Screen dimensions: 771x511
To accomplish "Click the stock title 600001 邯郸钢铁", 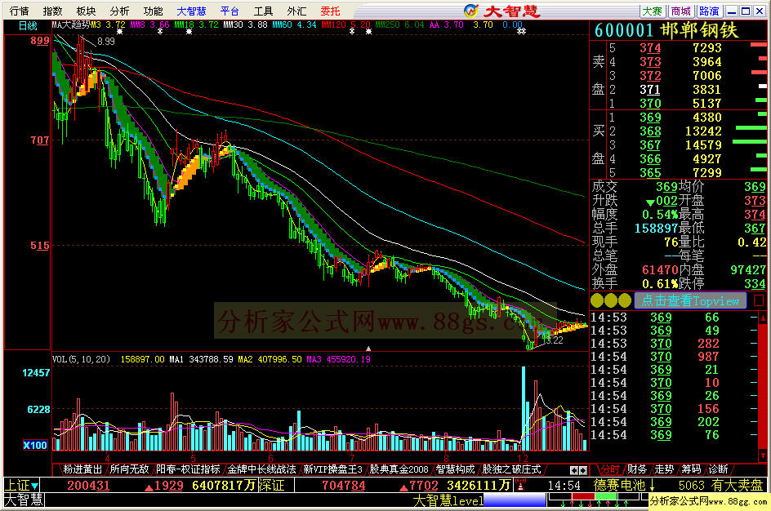I will (666, 30).
